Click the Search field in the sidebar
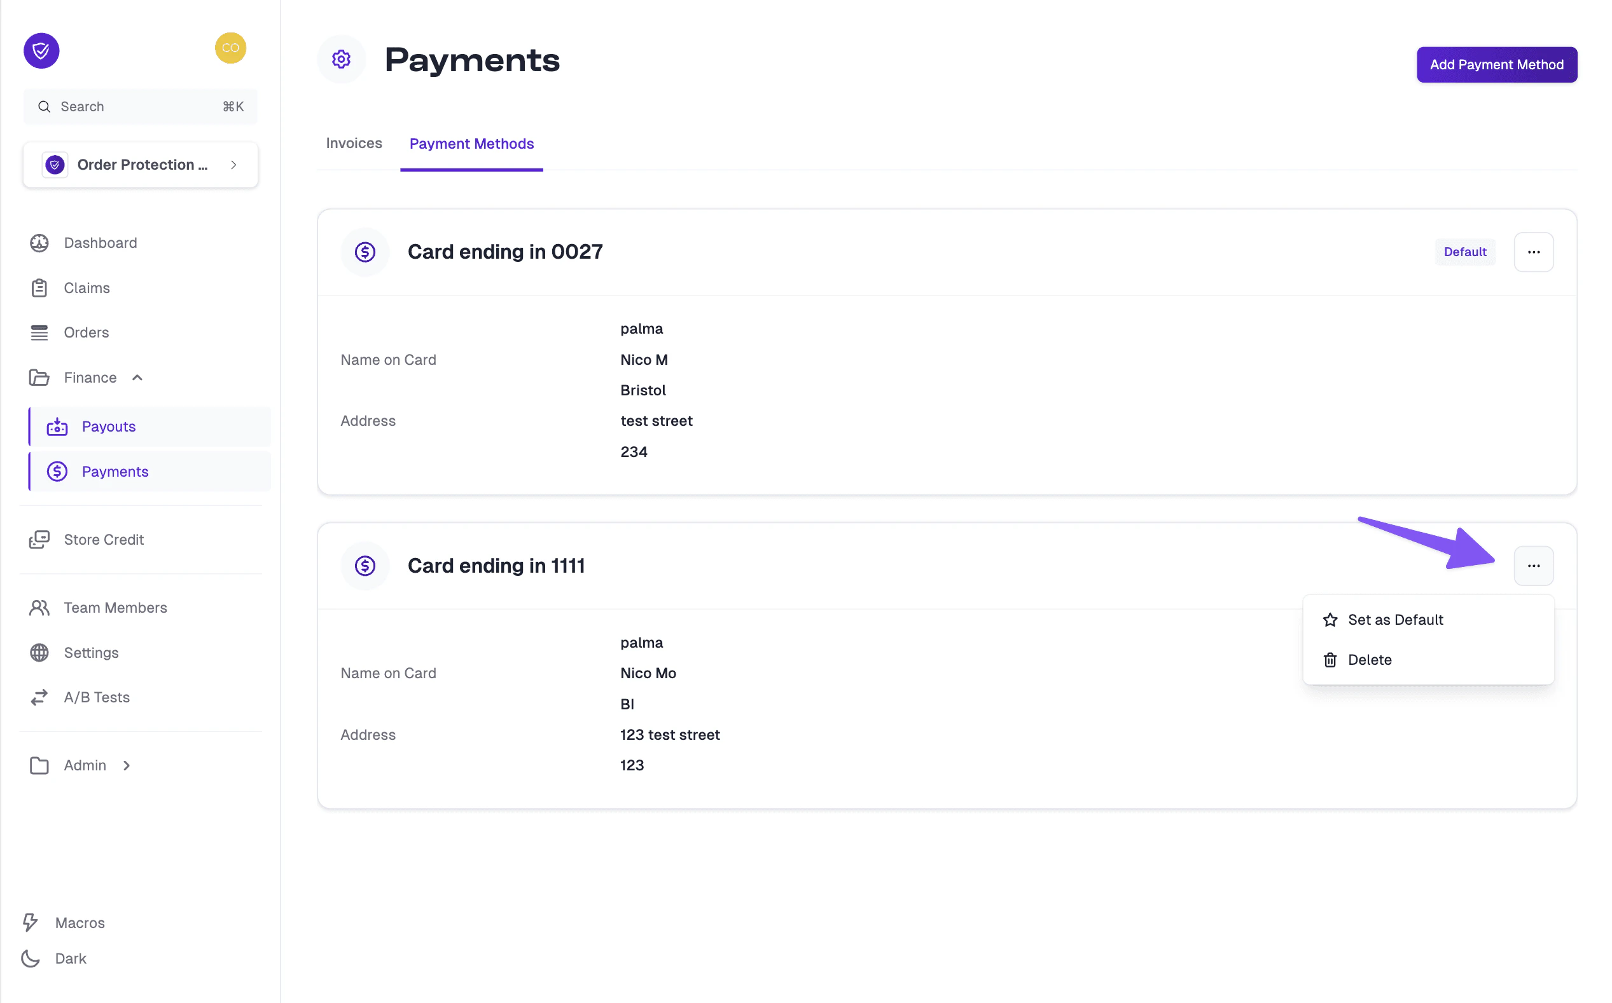This screenshot has width=1612, height=1003. tap(140, 106)
